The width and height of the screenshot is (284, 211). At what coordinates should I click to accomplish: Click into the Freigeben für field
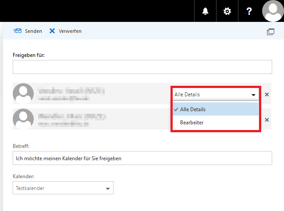pos(142,67)
